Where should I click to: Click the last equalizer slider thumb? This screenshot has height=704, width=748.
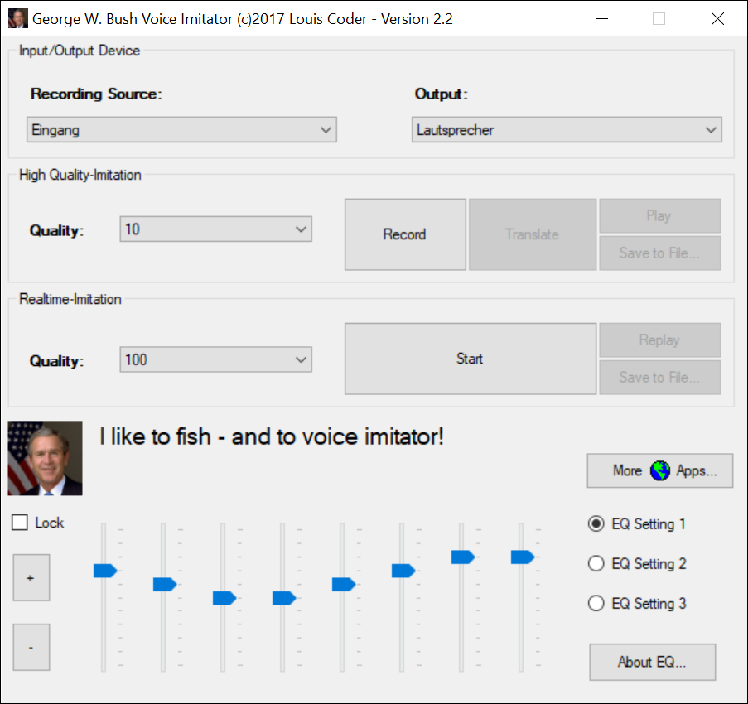pos(522,557)
